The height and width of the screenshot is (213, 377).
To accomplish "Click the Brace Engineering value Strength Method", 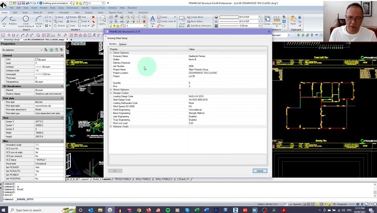I will (196, 113).
